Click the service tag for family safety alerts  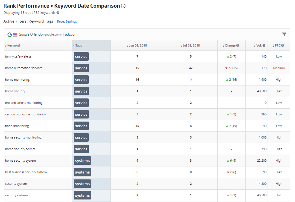(x=81, y=56)
